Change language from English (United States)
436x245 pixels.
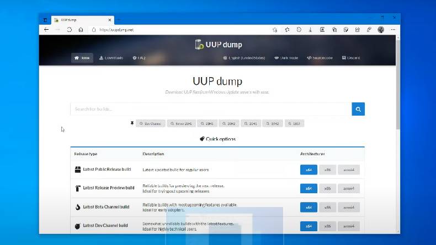(244, 58)
